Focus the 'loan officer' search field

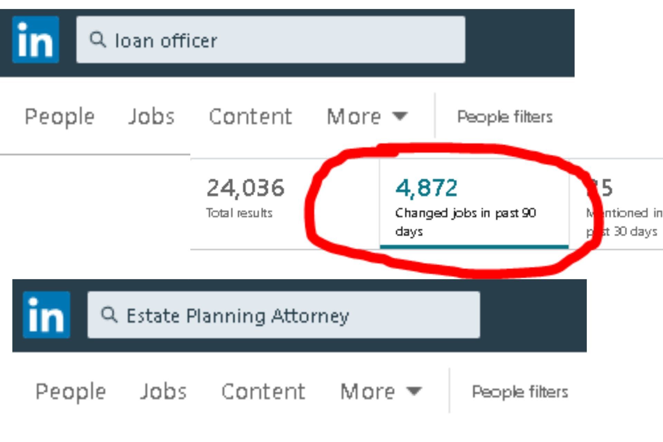click(x=271, y=40)
